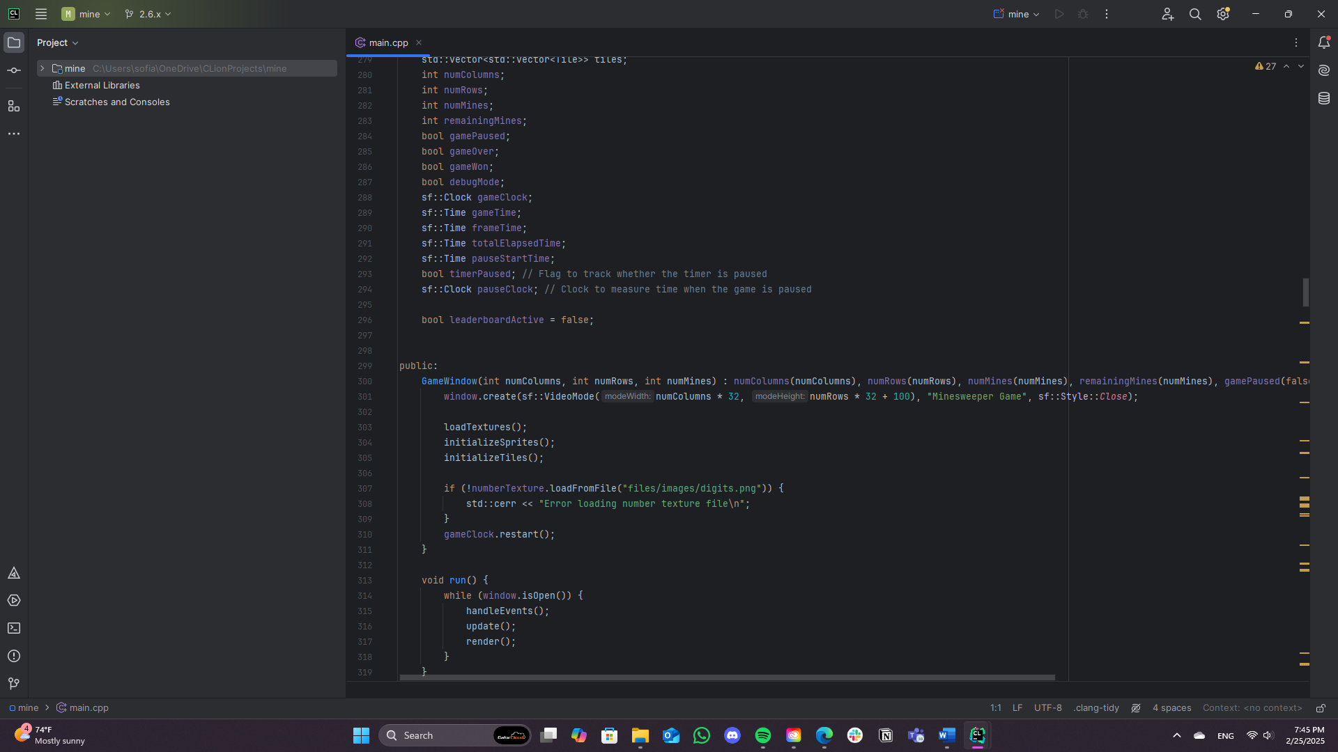Open the Commit tool window icon

click(x=14, y=70)
